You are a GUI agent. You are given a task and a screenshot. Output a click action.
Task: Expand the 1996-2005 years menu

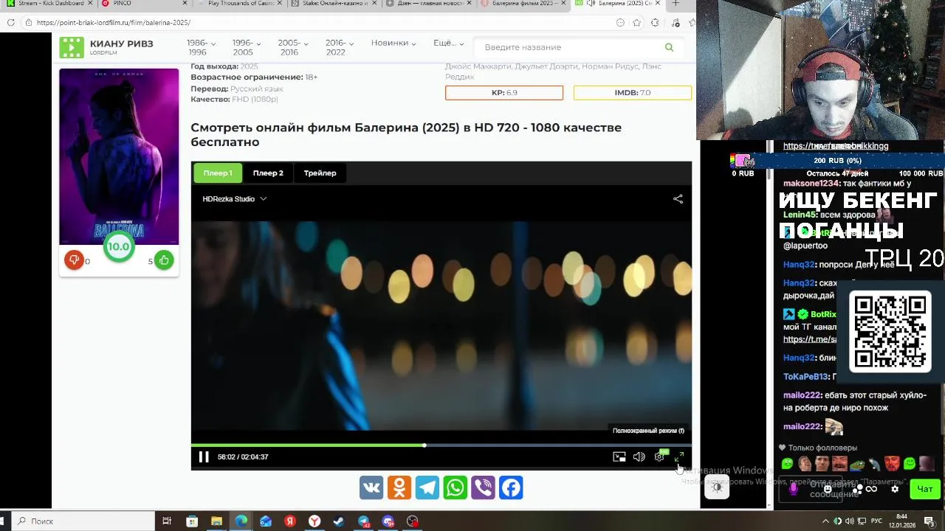coord(247,47)
